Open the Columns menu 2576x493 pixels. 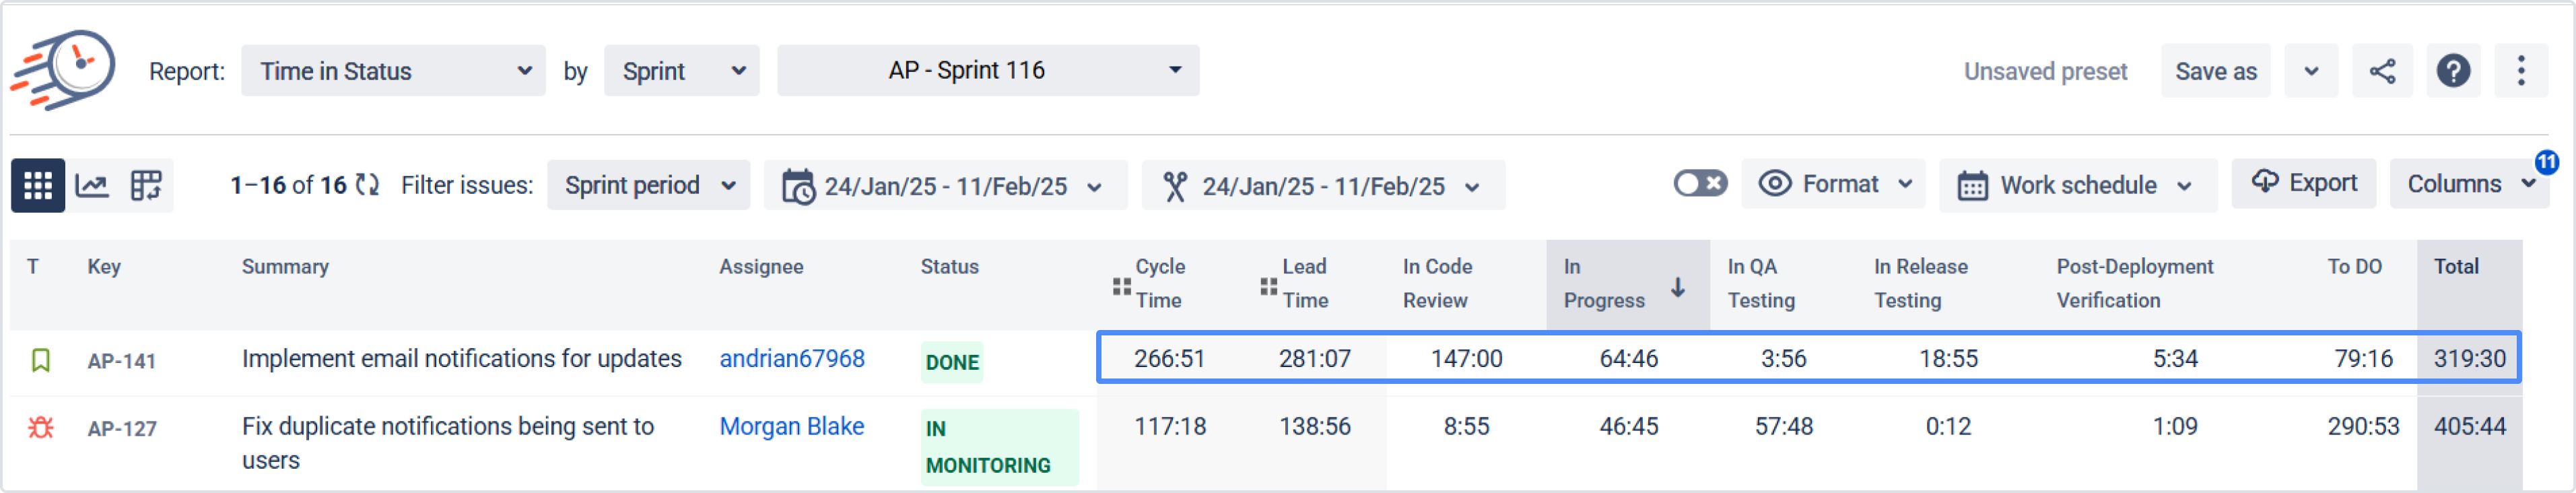tap(2467, 185)
